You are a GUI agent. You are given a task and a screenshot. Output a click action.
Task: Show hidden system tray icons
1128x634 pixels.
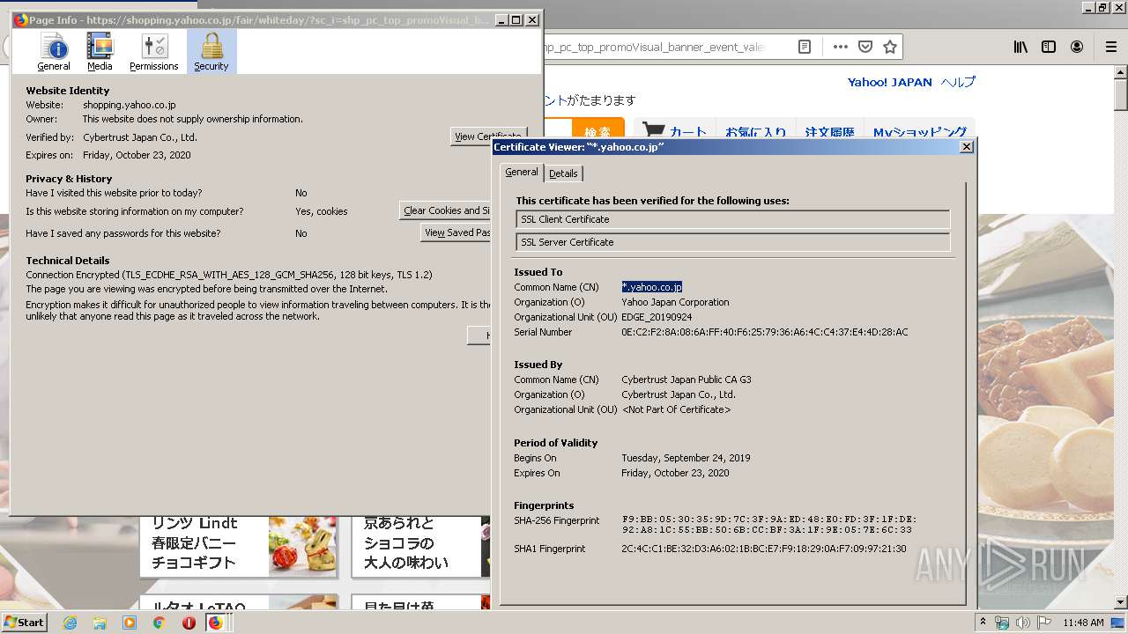click(x=983, y=622)
